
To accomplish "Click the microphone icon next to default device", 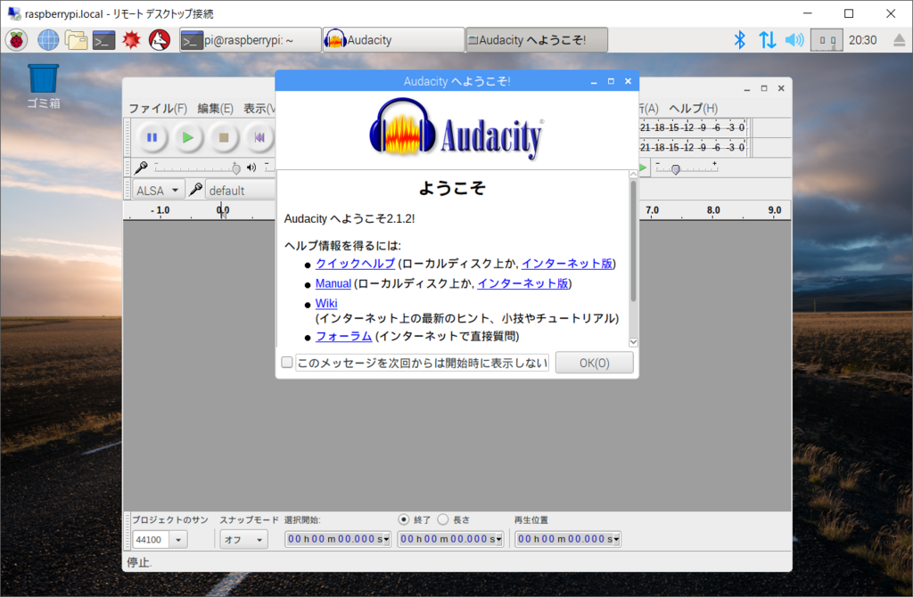I will tap(196, 190).
